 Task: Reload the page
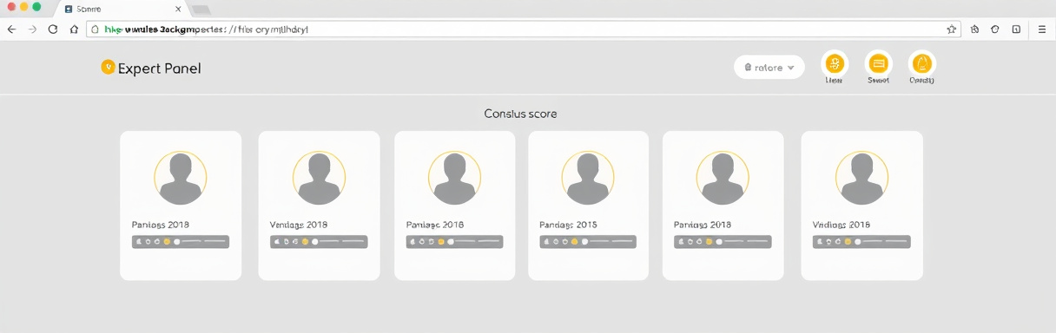point(53,29)
